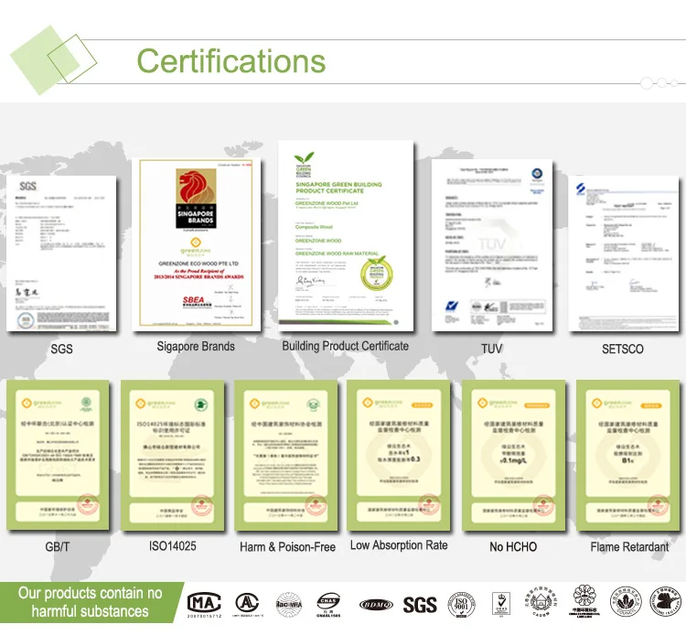
Task: Click the BDMQ oval logo
Action: click(x=378, y=604)
